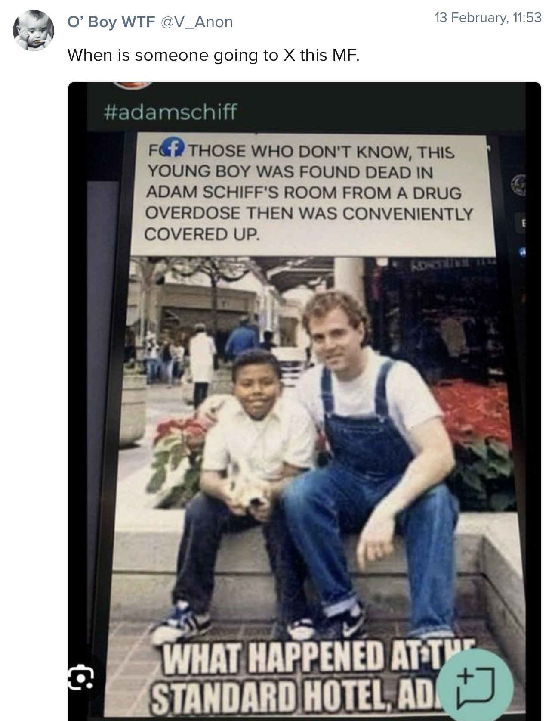
Task: Click the 13 February, 11:53 timestamp
Action: click(x=488, y=18)
